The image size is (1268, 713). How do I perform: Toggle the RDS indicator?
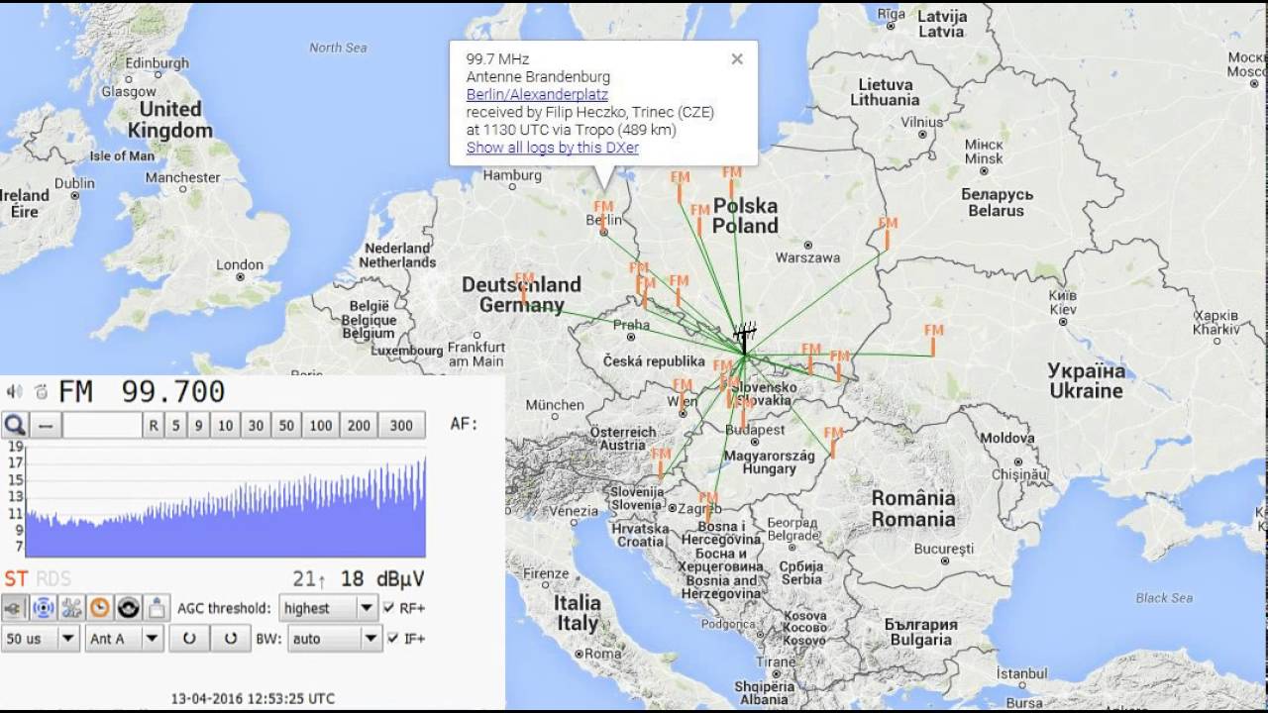[x=53, y=579]
